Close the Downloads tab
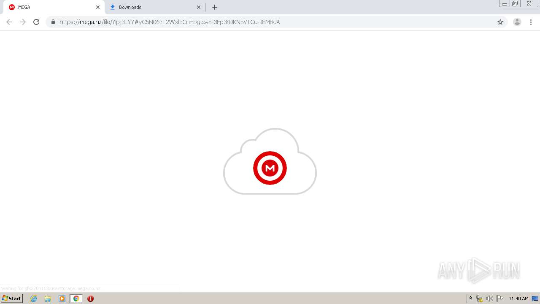The width and height of the screenshot is (540, 304). point(199,7)
